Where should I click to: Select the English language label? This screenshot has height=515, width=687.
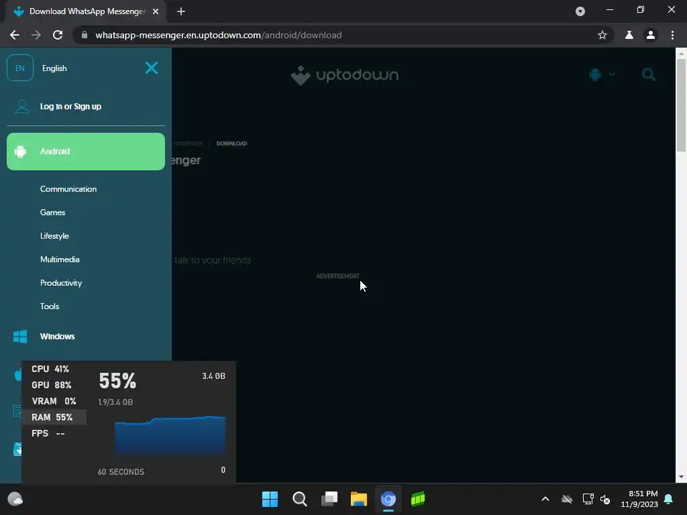(x=54, y=68)
